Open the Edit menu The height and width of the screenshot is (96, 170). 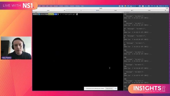[47, 6]
